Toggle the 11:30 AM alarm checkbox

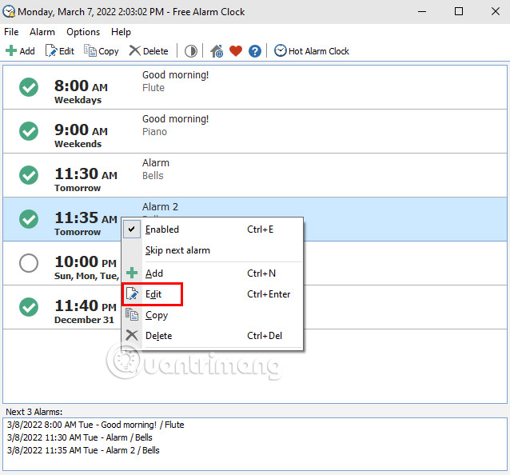[x=29, y=175]
